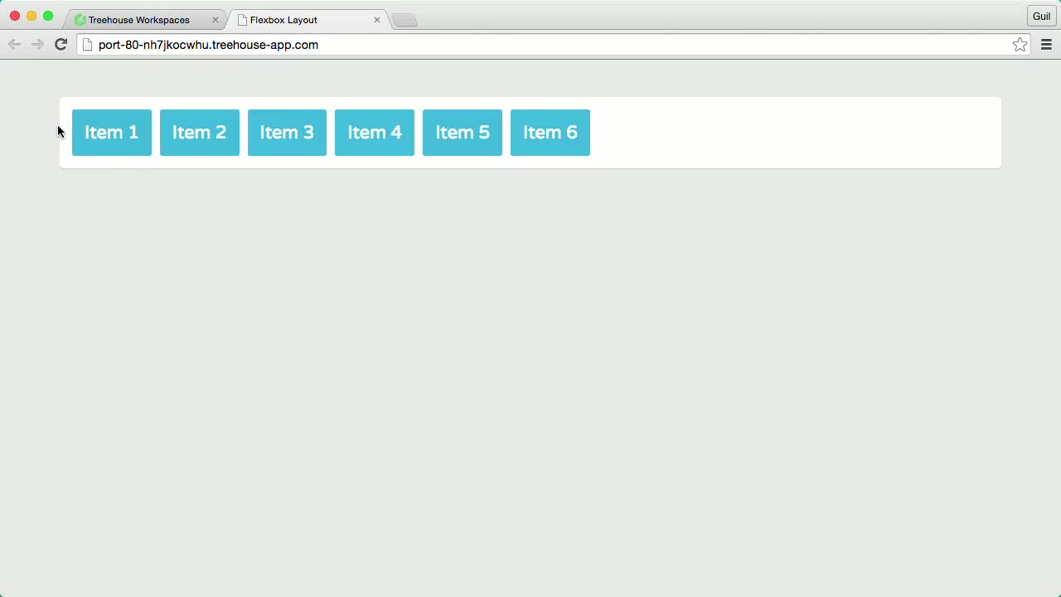Click the Guil profile button
The width and height of the screenshot is (1061, 597).
click(x=1041, y=16)
